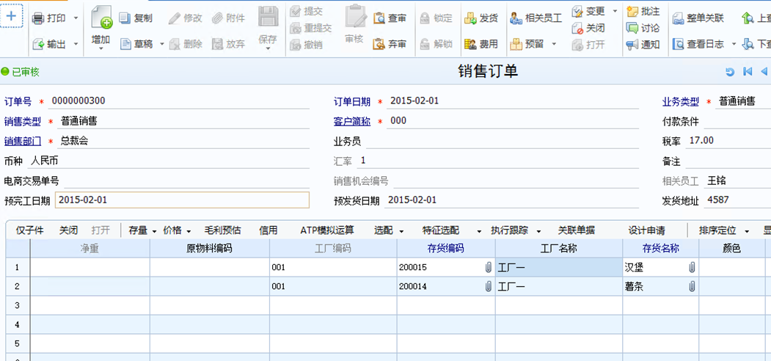Screen dimensions: 771x361
Task: Click the 预完工日期 input field
Action: 183,200
